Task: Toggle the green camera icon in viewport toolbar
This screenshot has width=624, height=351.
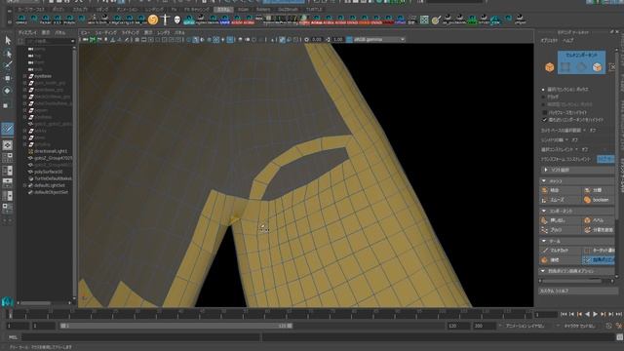Action: coord(93,39)
